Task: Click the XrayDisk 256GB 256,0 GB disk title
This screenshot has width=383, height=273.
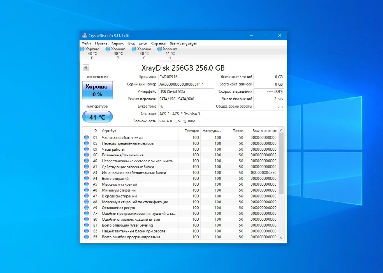Action: pyautogui.click(x=183, y=68)
